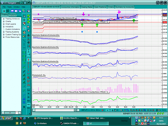Open the Window menu
The width and height of the screenshot is (168, 126).
(x=17, y=7)
